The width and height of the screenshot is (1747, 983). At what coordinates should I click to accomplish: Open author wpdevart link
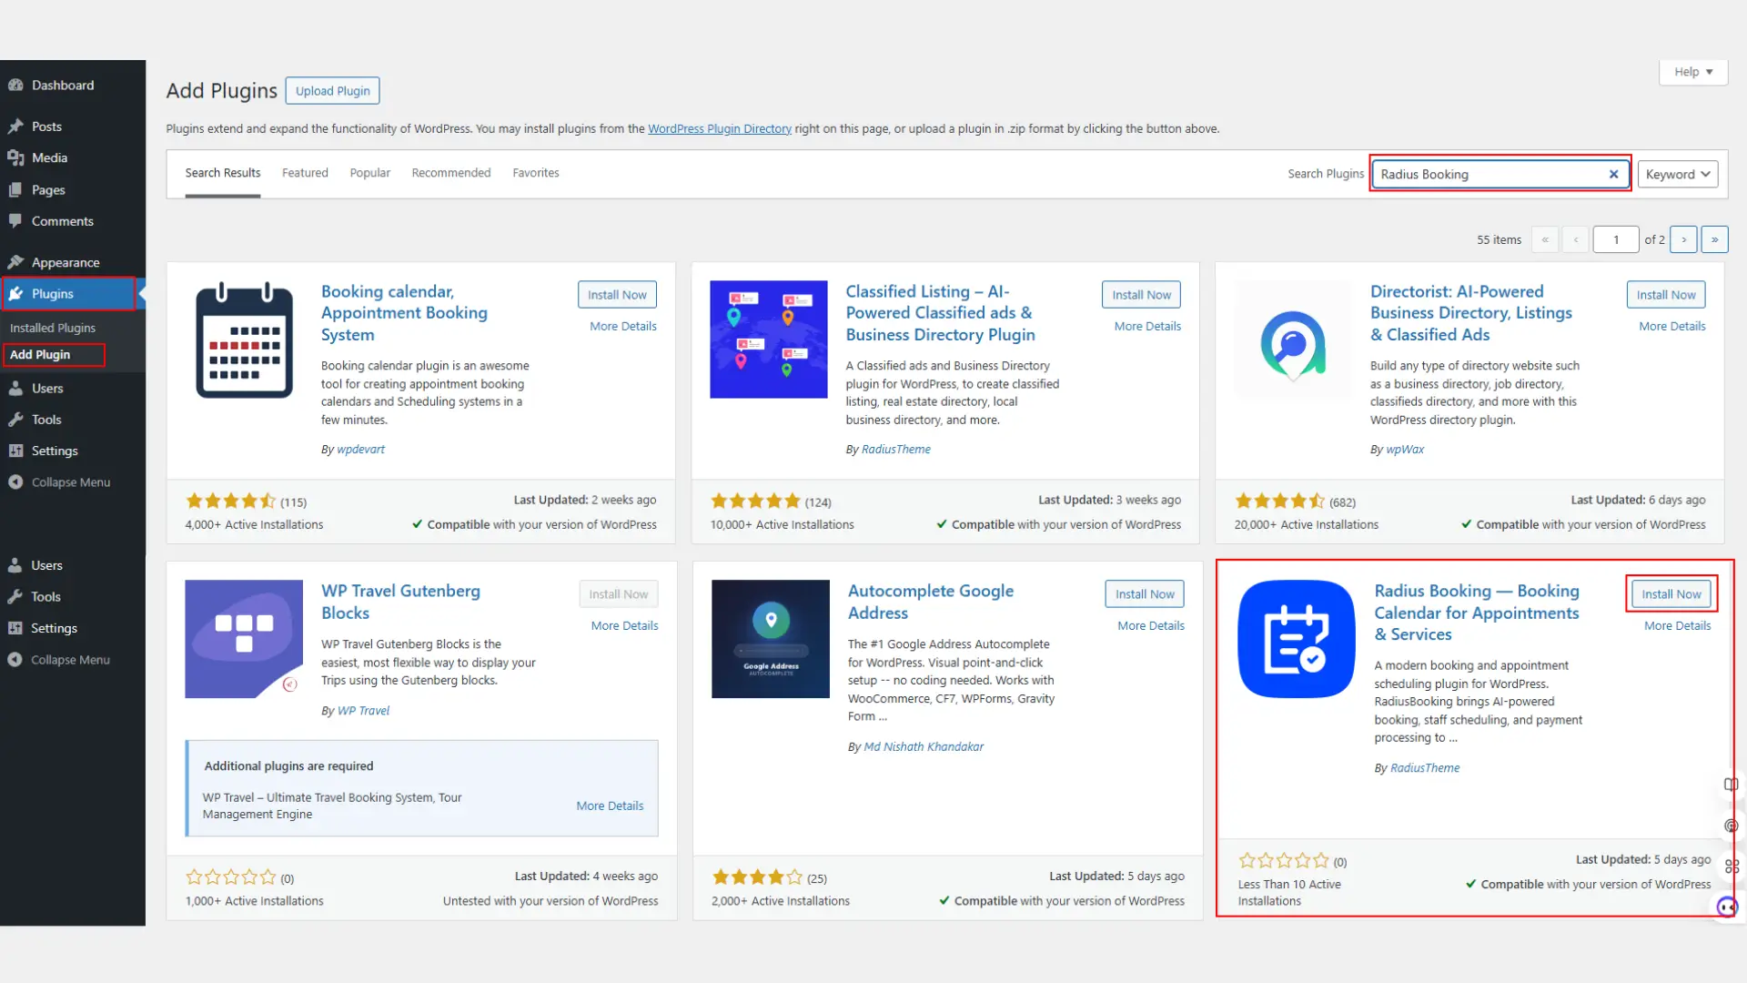(361, 450)
